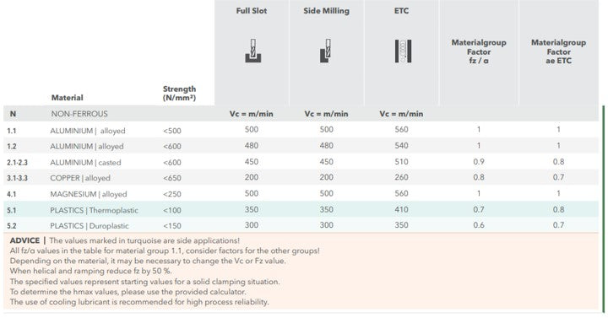Click the green vertical bar at right edge
608x318 pixels.
tap(603, 209)
